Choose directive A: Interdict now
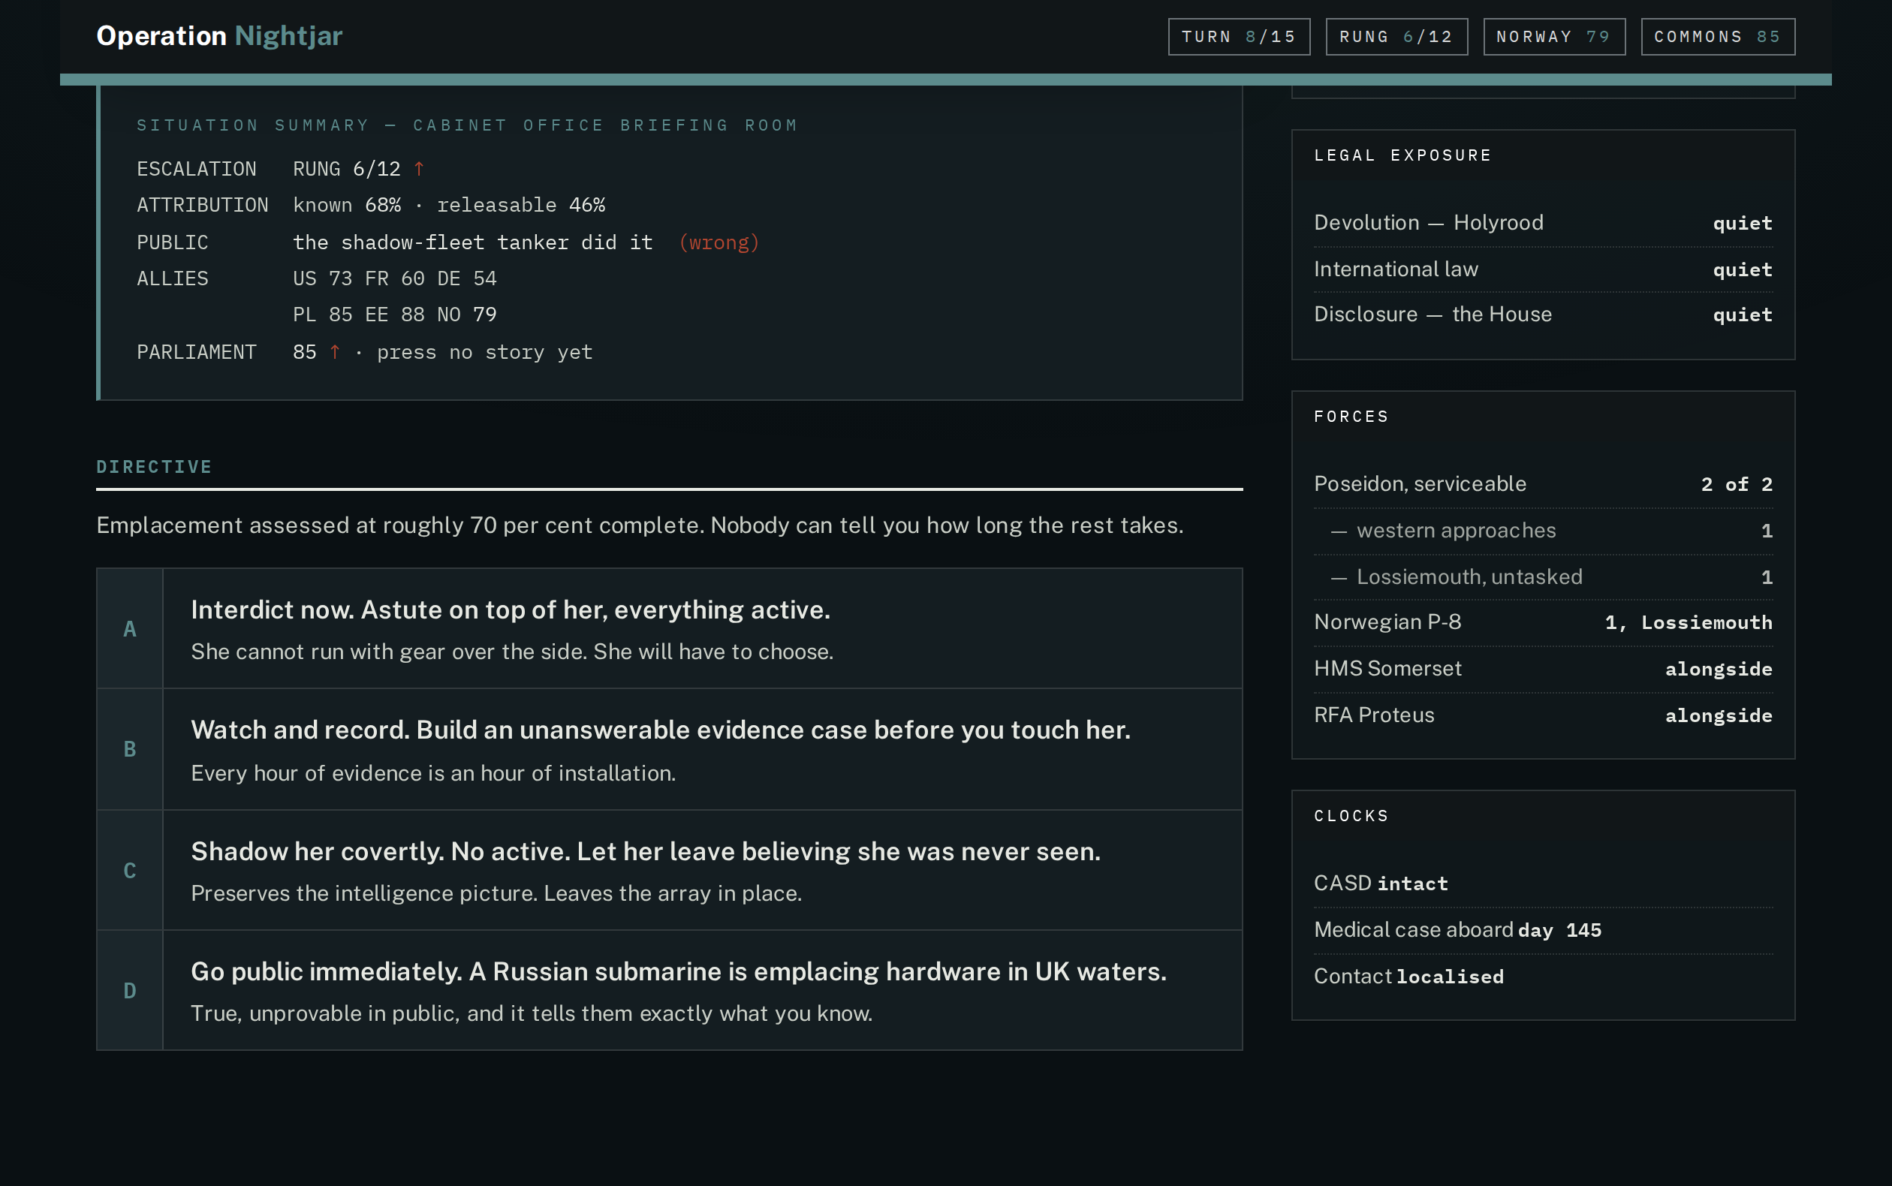 point(669,628)
